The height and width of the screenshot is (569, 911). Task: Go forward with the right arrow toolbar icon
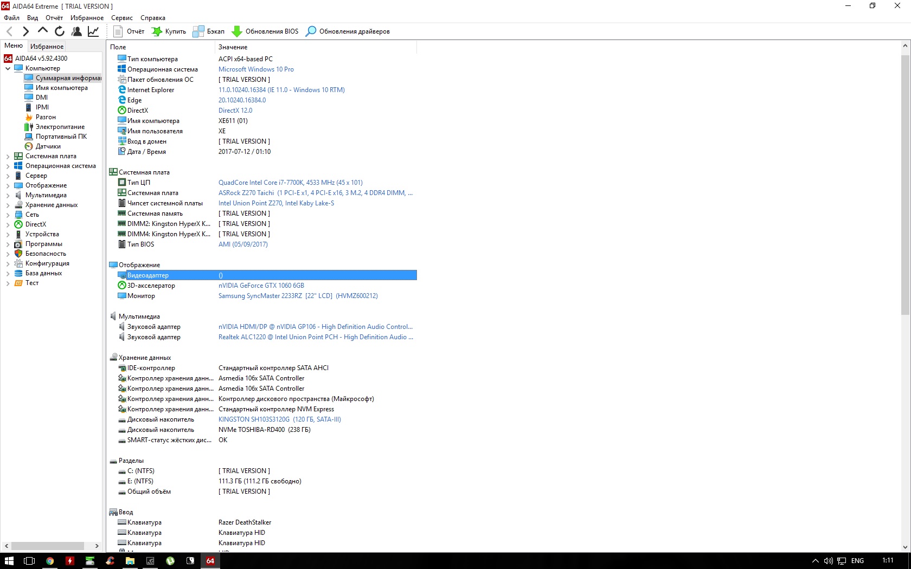click(25, 31)
